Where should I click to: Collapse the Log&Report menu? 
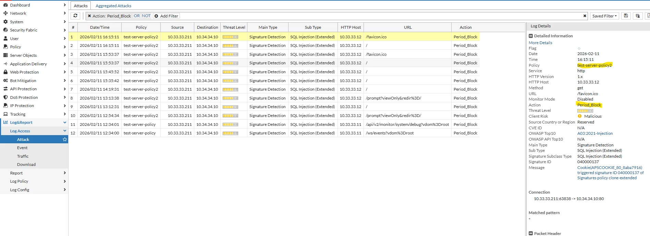click(65, 122)
